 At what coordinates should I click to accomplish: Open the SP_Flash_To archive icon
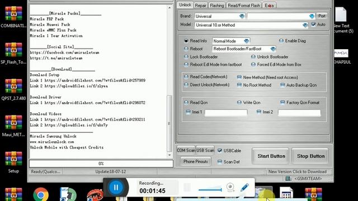coord(13,50)
